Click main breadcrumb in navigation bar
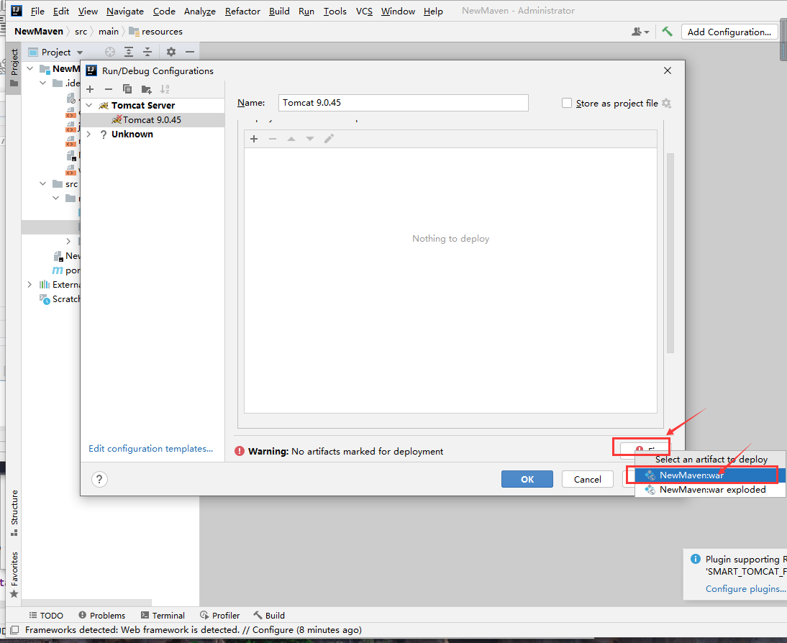Image resolution: width=787 pixels, height=643 pixels. pos(109,32)
